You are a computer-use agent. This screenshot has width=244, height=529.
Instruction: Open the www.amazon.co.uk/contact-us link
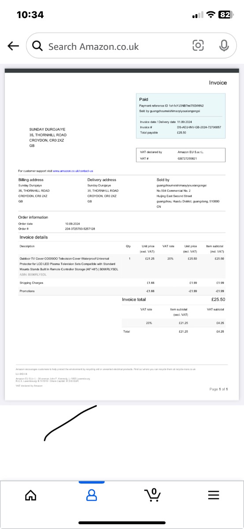pyautogui.click(x=73, y=171)
